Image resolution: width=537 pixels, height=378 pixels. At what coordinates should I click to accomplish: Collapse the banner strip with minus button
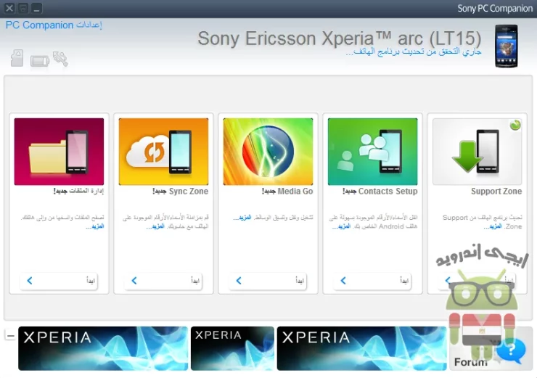click(10, 335)
